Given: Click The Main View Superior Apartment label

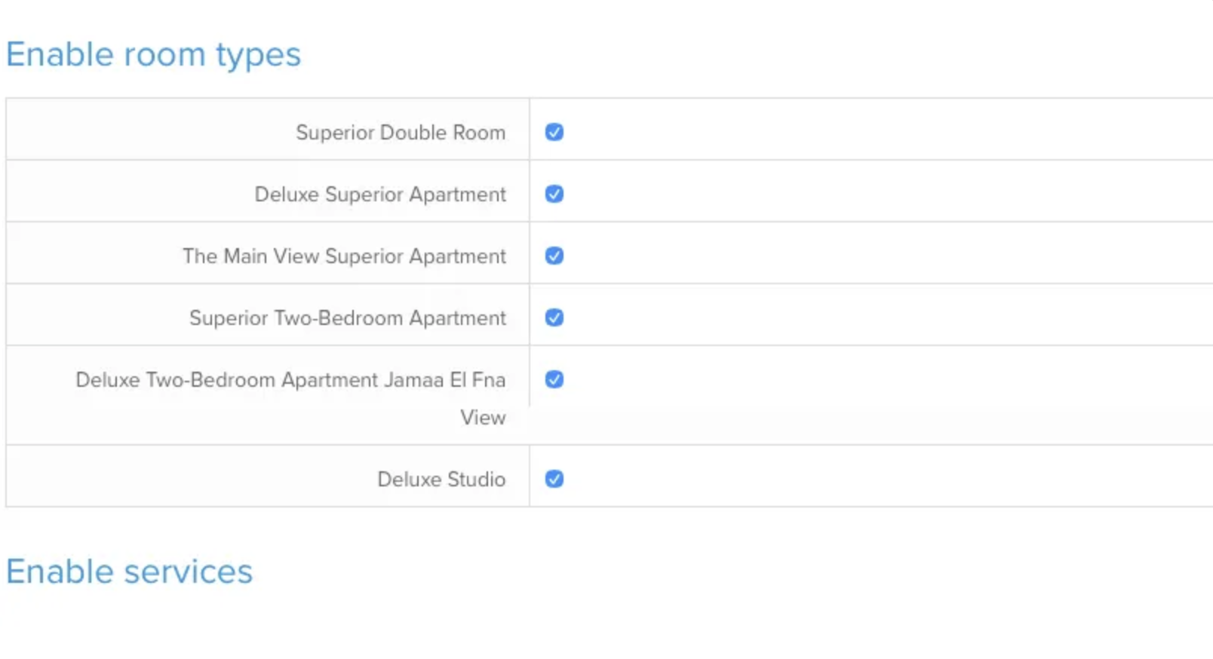Looking at the screenshot, I should (344, 256).
